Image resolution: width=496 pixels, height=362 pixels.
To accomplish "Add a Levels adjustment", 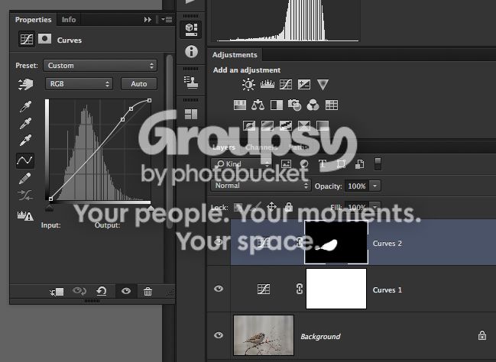I will click(x=267, y=84).
